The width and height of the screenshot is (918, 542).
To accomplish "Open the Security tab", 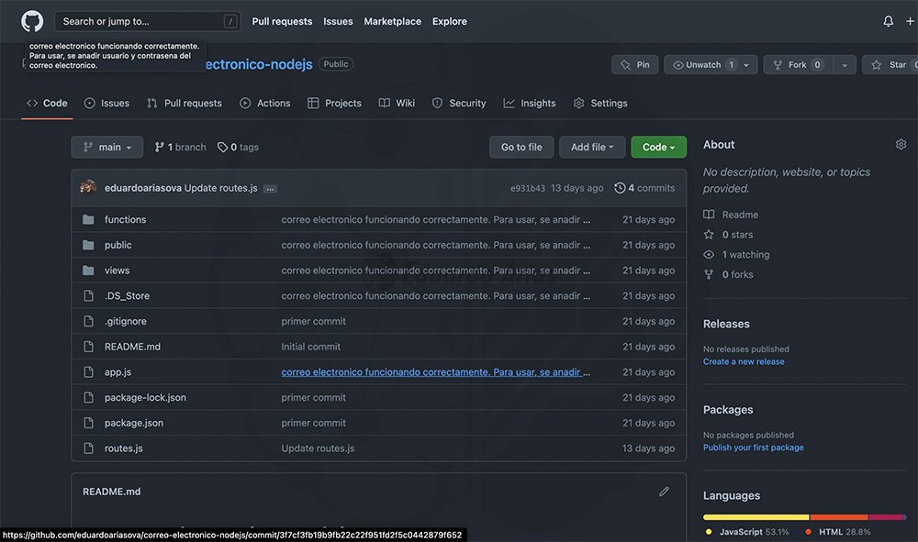I will (459, 103).
